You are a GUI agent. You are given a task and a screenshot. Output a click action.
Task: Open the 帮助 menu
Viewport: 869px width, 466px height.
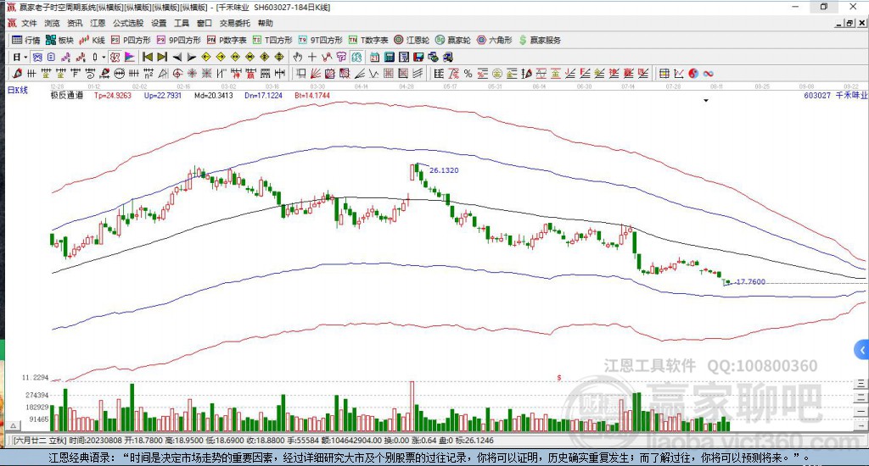pos(265,23)
